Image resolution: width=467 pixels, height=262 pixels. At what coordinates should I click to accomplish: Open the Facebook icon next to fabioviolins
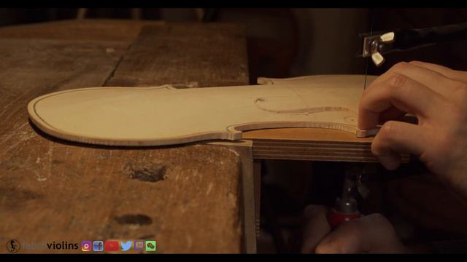98,246
